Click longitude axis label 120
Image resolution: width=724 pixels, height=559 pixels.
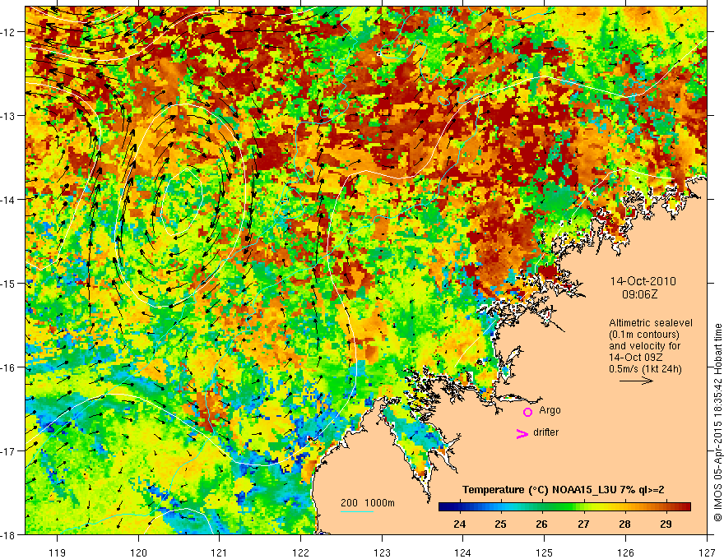(x=138, y=552)
